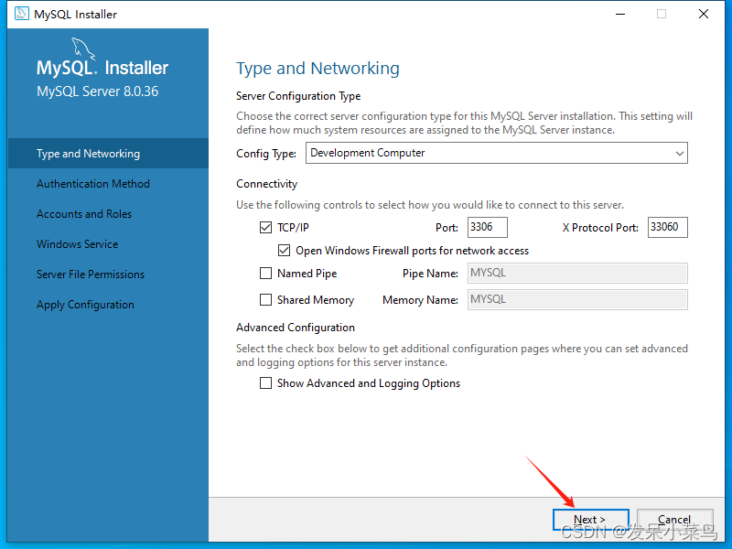This screenshot has height=549, width=732.
Task: Check Show Advanced and Logging Options
Action: (x=265, y=383)
